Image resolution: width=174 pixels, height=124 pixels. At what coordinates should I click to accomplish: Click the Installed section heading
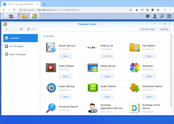click(x=49, y=36)
